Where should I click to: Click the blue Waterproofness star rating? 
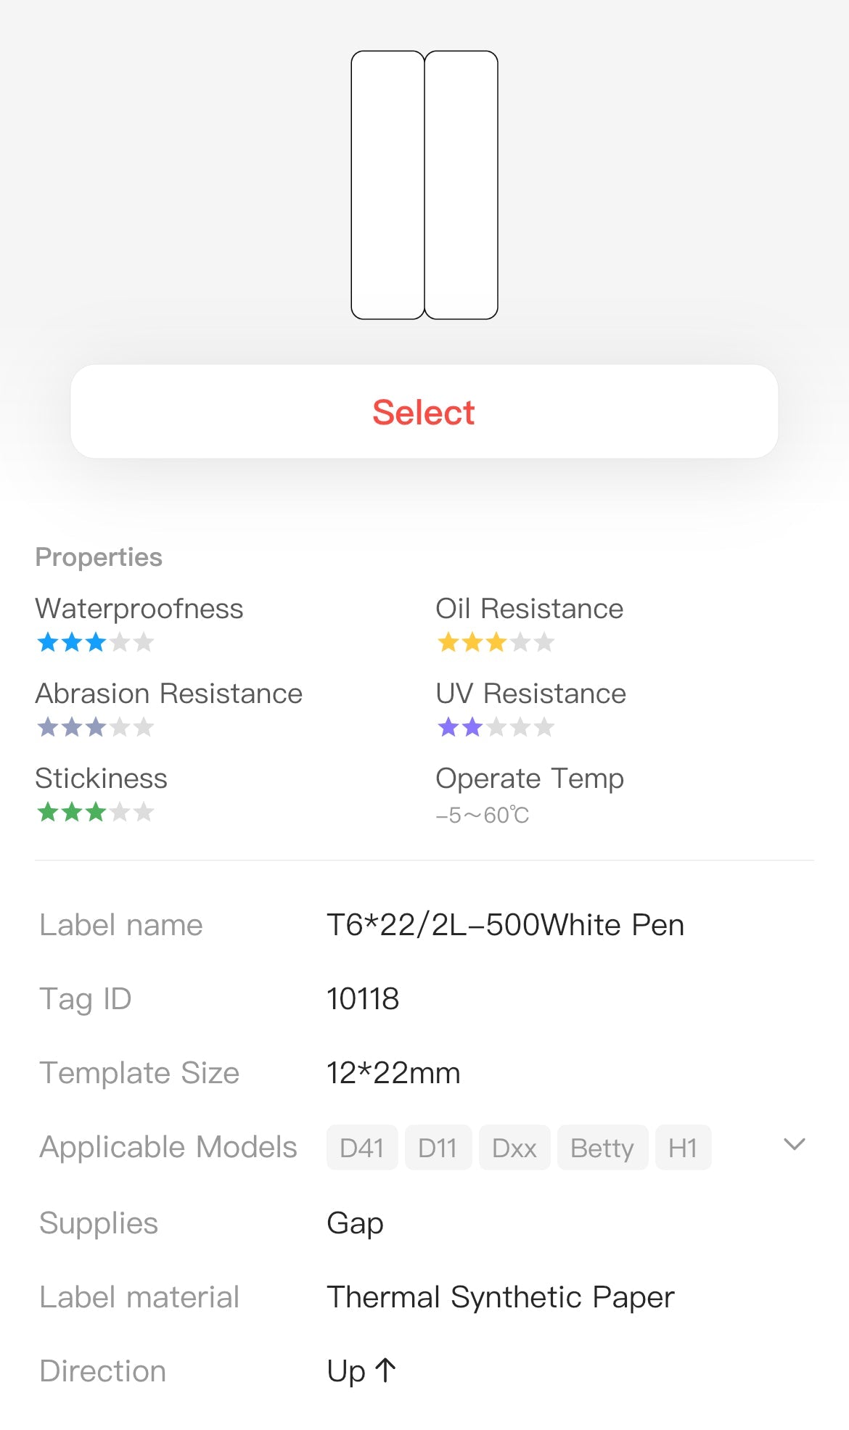coord(95,642)
